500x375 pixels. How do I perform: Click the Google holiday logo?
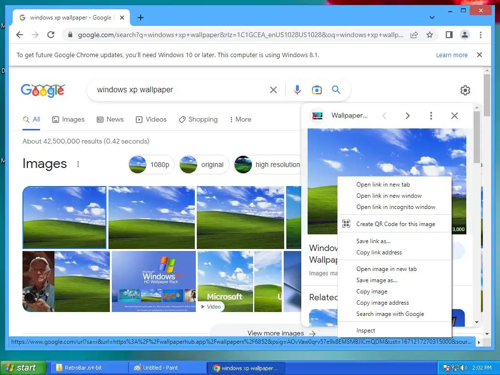click(x=43, y=90)
